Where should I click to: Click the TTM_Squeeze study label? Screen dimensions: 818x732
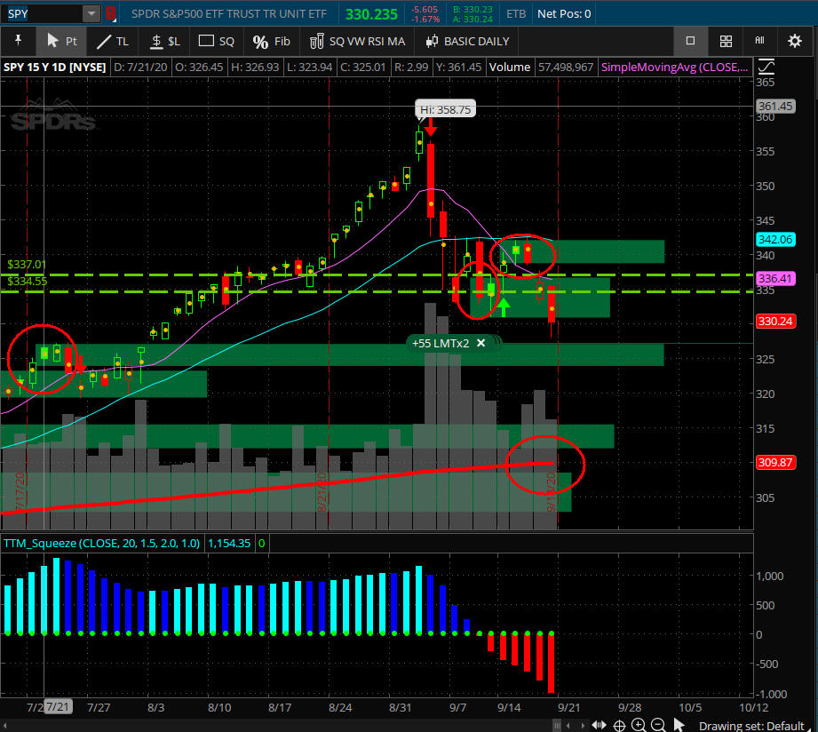102,543
